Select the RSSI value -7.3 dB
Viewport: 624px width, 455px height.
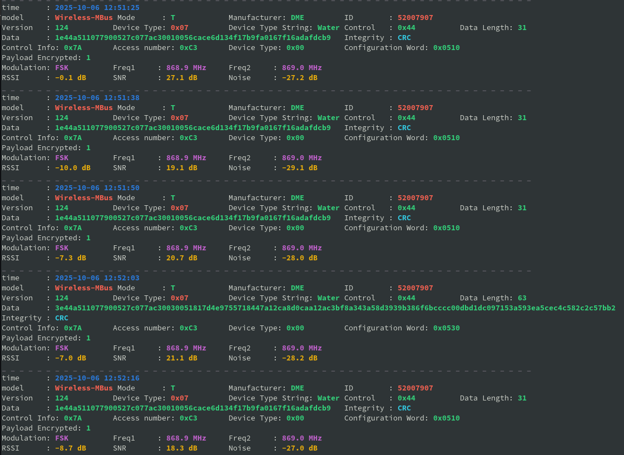click(70, 258)
